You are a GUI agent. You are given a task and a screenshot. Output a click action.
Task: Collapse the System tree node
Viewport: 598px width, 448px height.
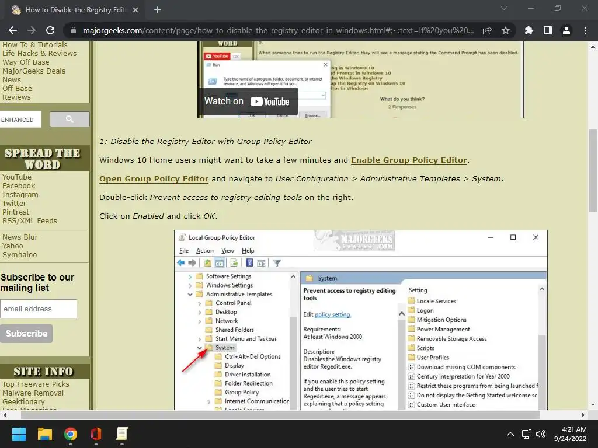coord(200,348)
